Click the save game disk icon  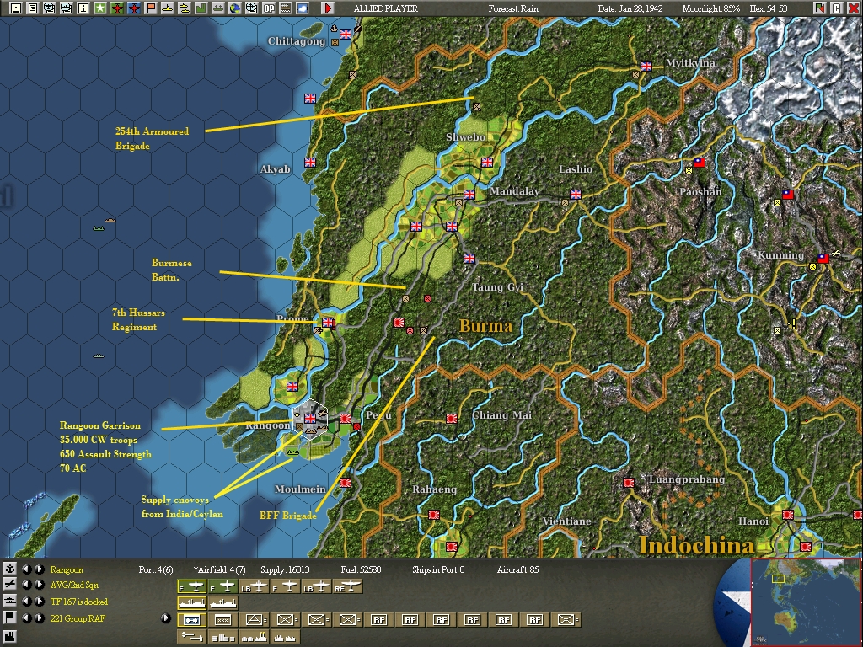15,8
